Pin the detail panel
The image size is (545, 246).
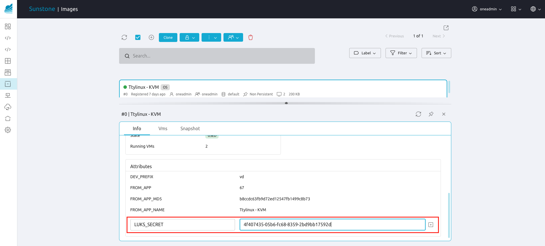[431, 114]
